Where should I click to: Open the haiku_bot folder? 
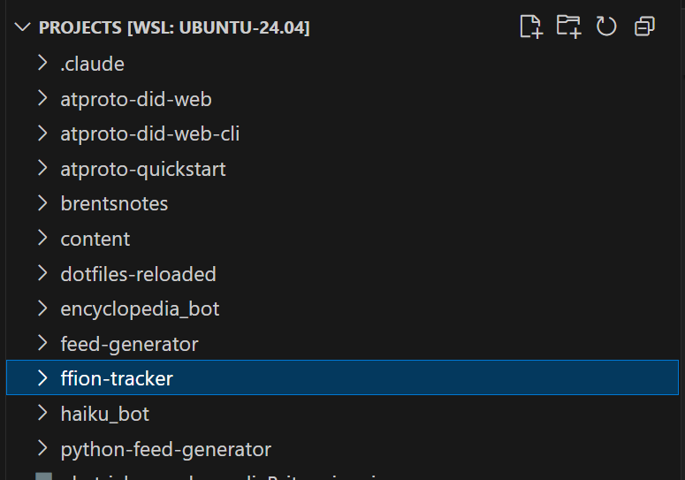tap(104, 414)
